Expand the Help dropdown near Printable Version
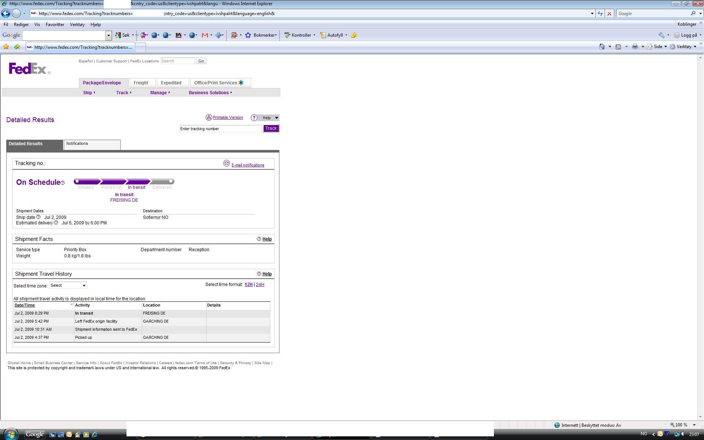 coord(276,118)
